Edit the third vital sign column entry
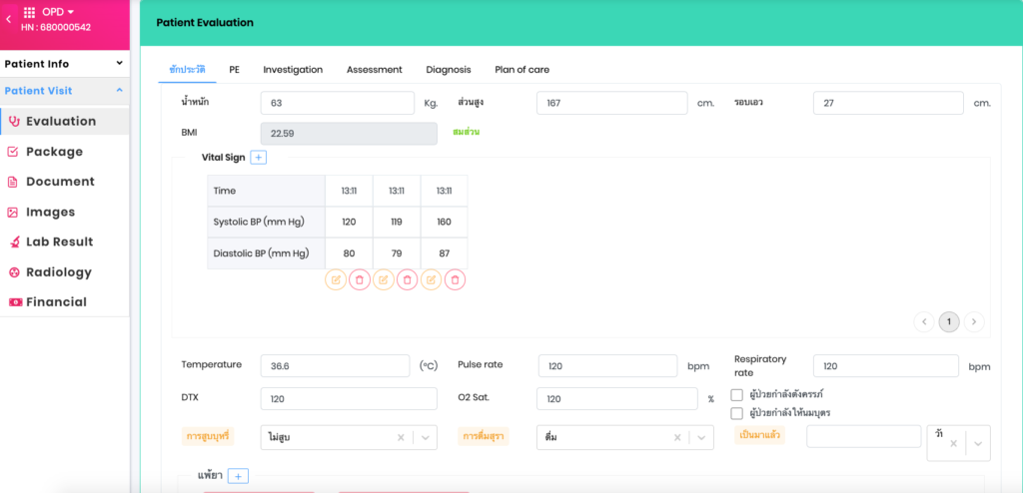This screenshot has height=493, width=1023. click(432, 280)
